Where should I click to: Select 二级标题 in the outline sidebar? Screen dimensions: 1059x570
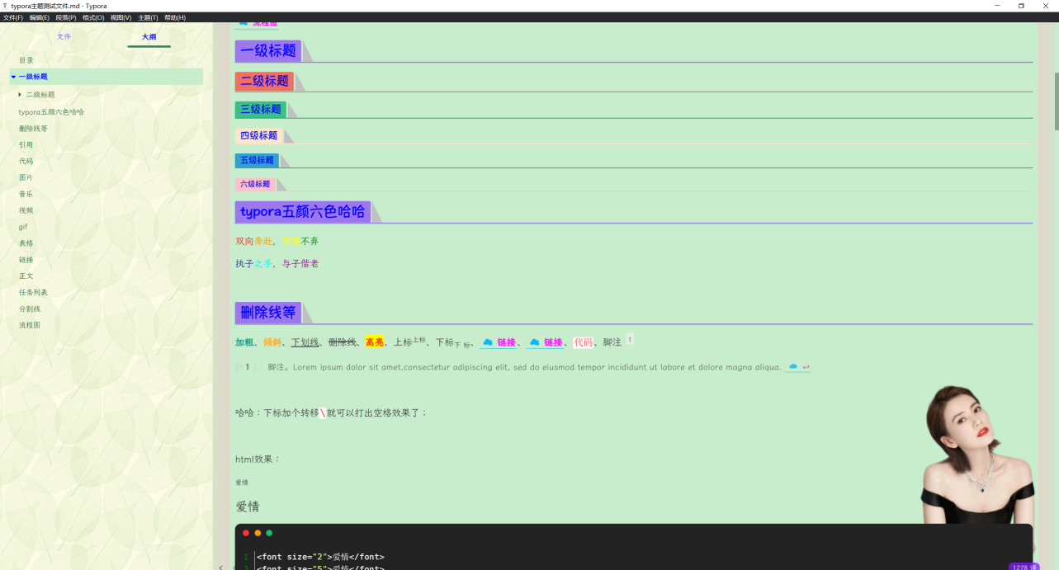40,95
